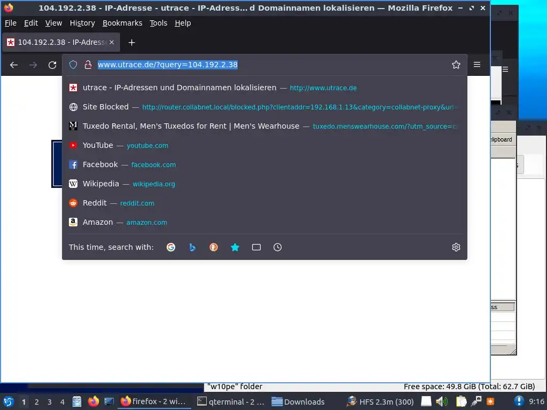Image resolution: width=547 pixels, height=410 pixels.
Task: Search this time with Bing
Action: coord(192,247)
